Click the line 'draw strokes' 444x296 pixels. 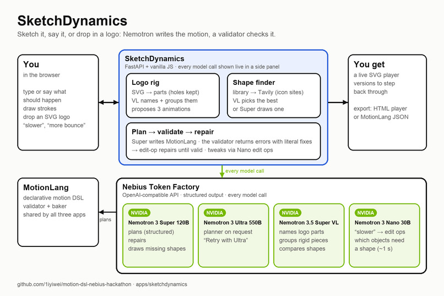(x=40, y=109)
